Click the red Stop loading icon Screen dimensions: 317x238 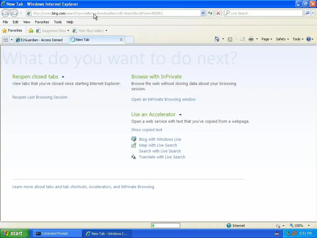tap(218, 13)
